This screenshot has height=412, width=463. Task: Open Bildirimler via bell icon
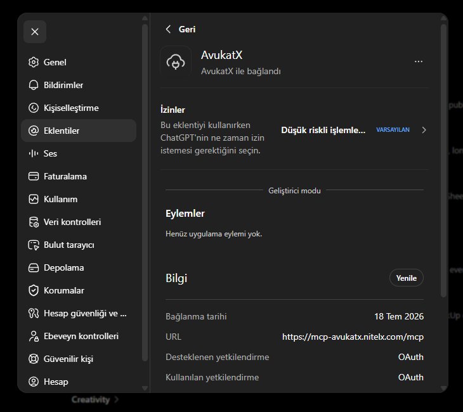pyautogui.click(x=34, y=85)
